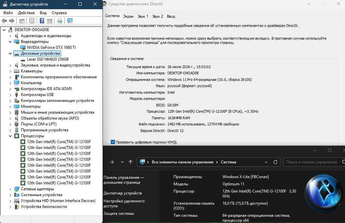
Task: Expand Сетевые адаптеры category
Action: 10,189
